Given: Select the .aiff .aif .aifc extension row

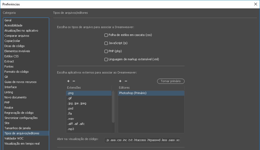Looking at the screenshot, I should [89, 124].
